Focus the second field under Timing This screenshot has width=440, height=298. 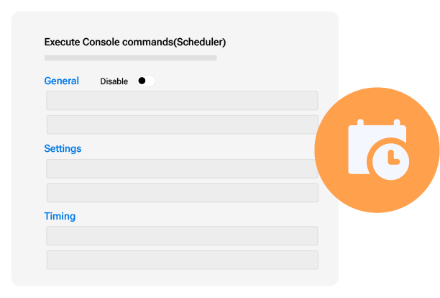[x=182, y=260]
